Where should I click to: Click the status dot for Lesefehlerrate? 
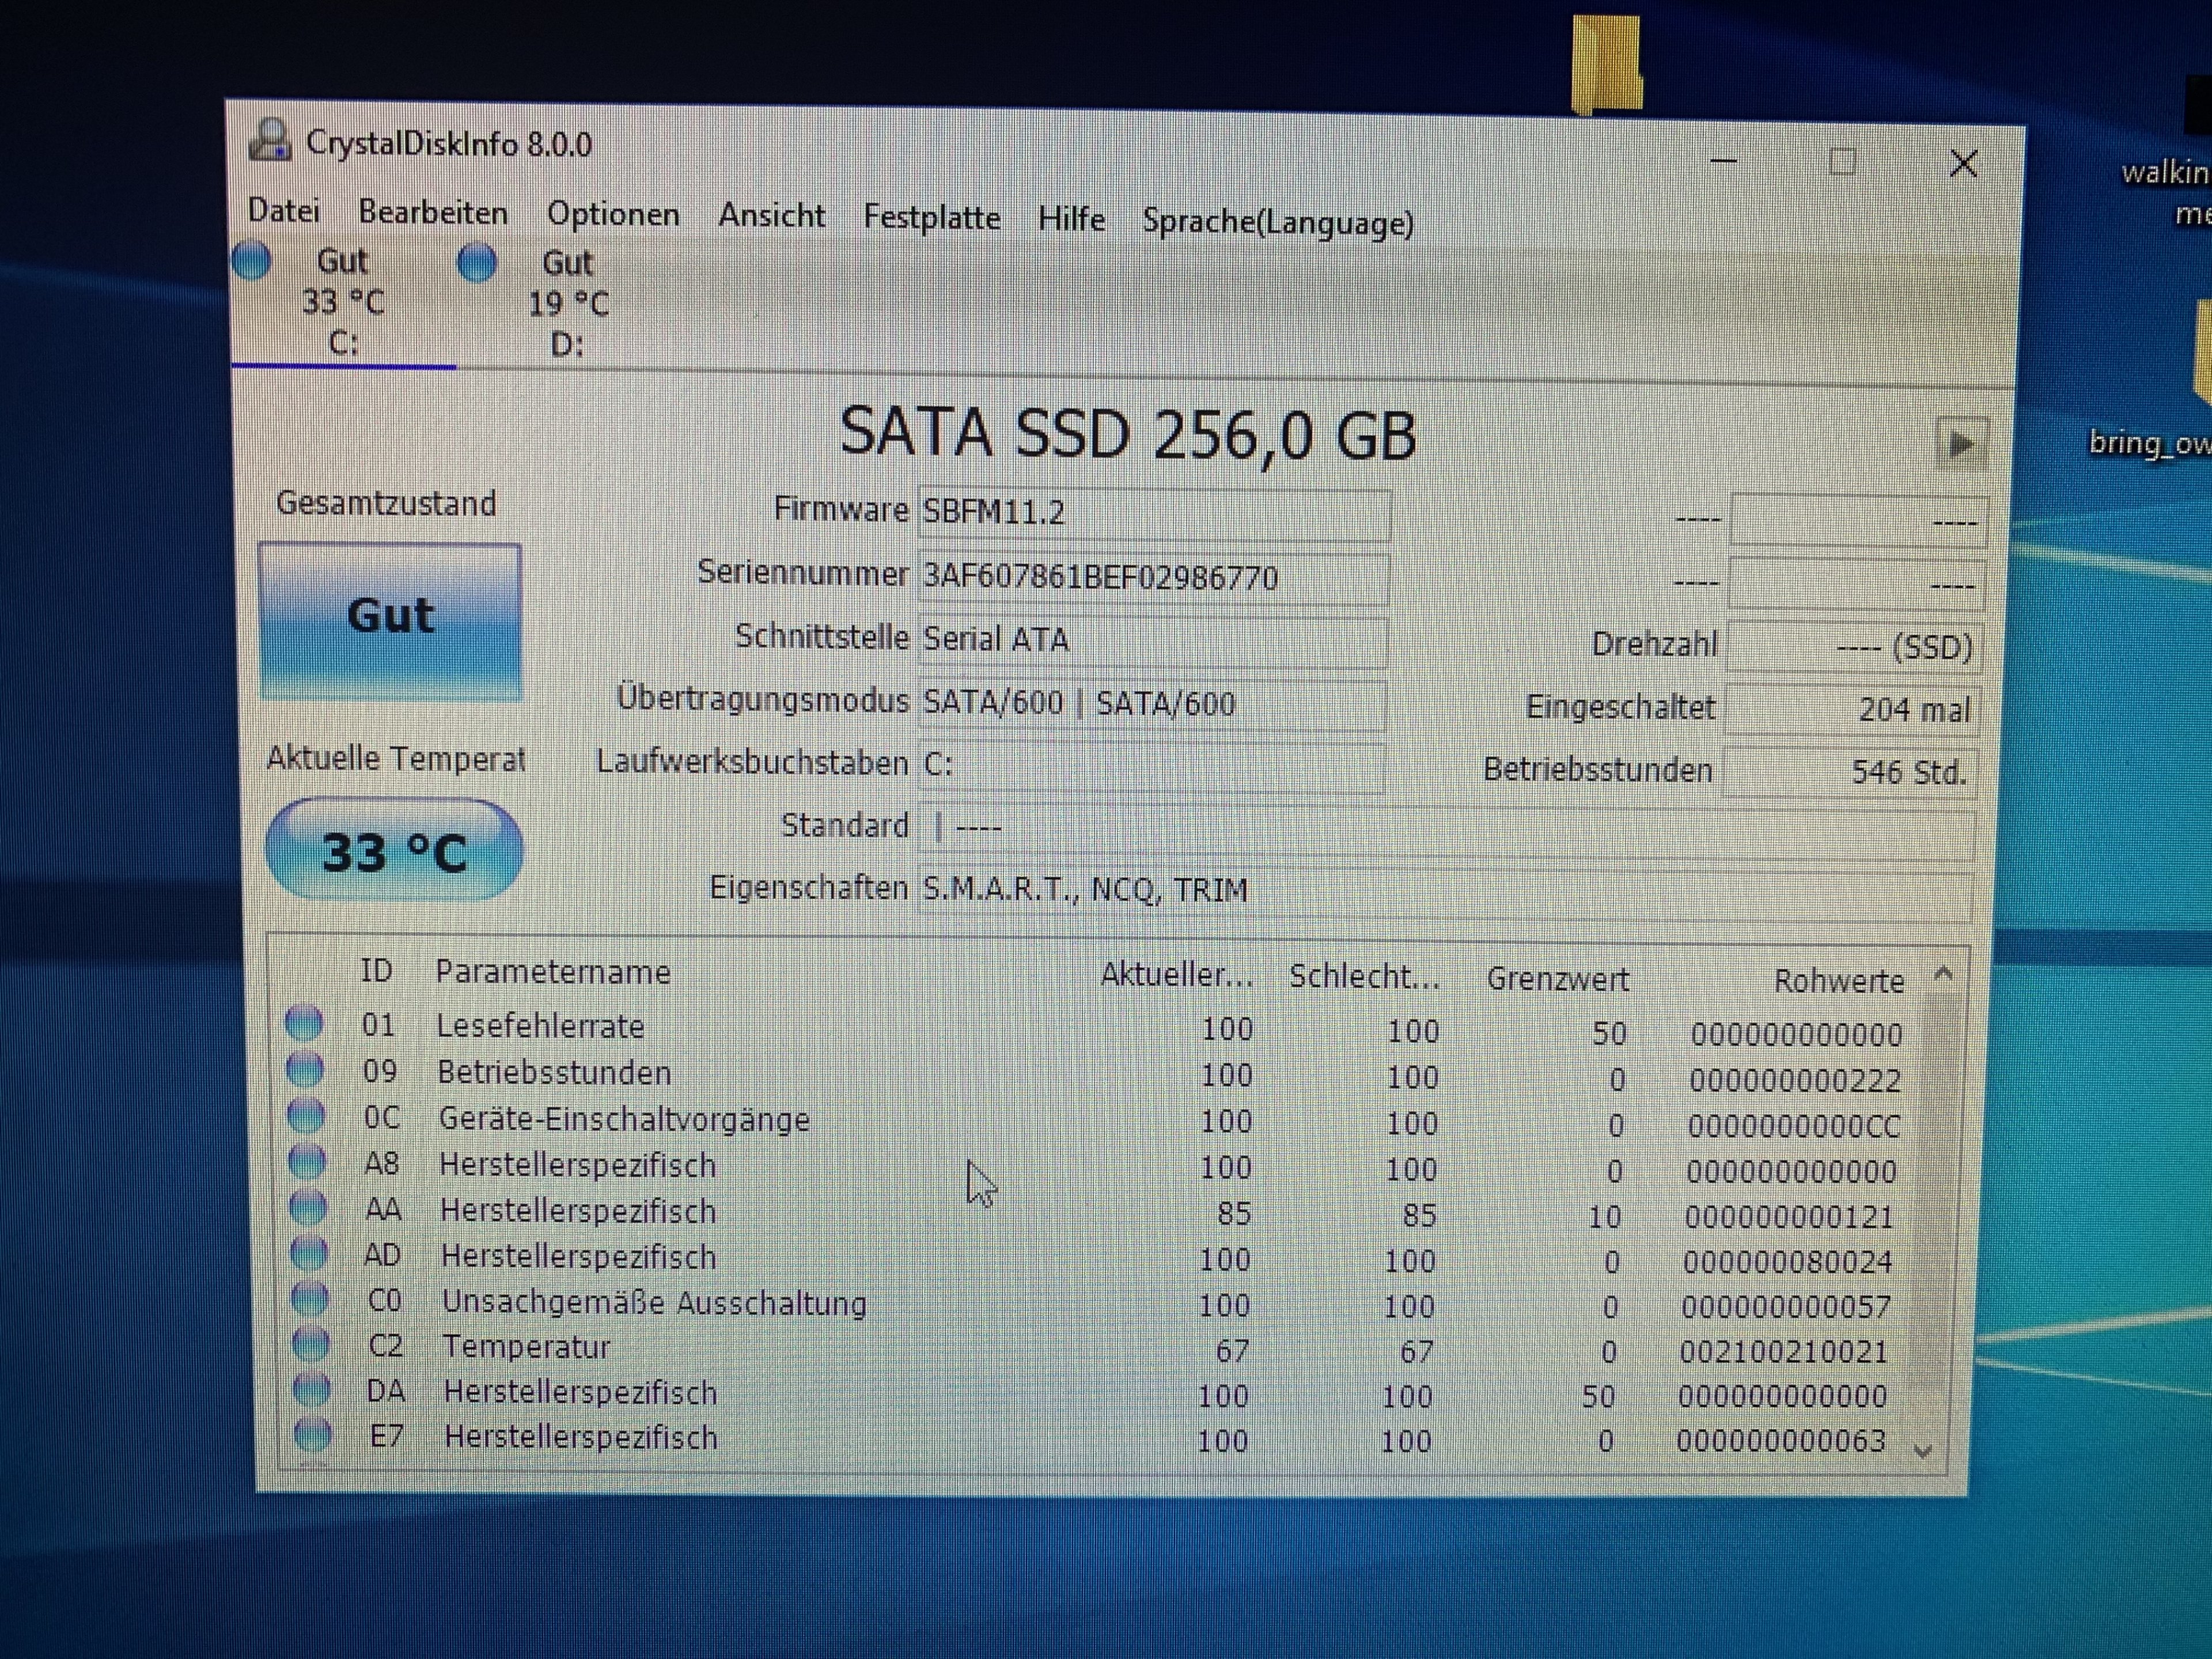pyautogui.click(x=304, y=1023)
